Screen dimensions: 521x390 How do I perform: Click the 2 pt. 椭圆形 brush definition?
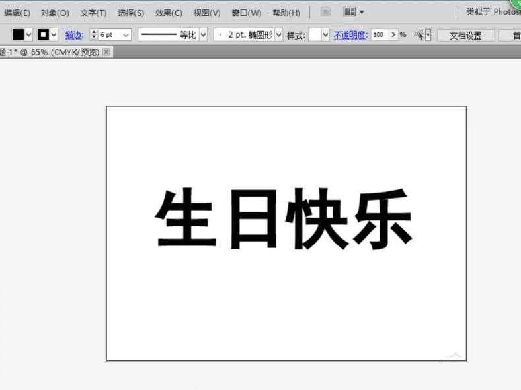(x=244, y=34)
